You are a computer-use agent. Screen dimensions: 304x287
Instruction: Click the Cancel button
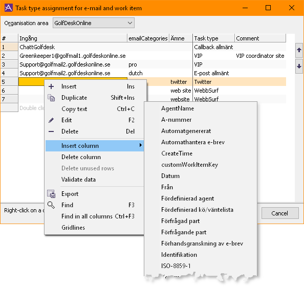280,213
